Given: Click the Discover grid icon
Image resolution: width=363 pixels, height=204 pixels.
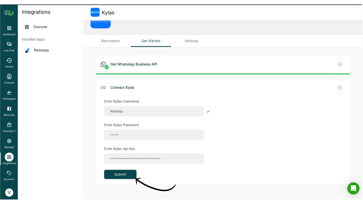Looking at the screenshot, I should (27, 27).
